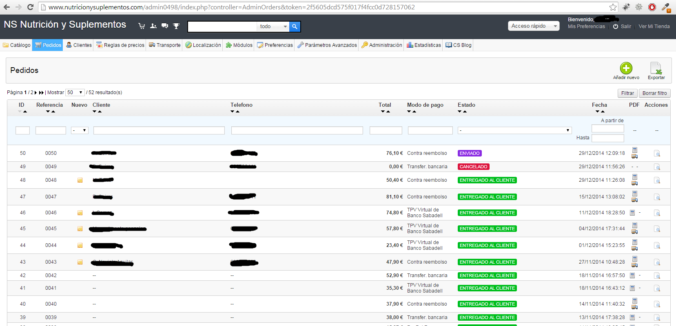Jump to last page double arrow
Viewport: 676px width, 326px height.
(41, 93)
